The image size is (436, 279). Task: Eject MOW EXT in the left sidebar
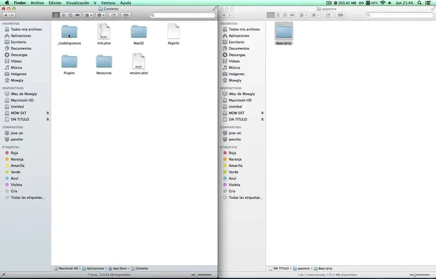[x=48, y=113]
